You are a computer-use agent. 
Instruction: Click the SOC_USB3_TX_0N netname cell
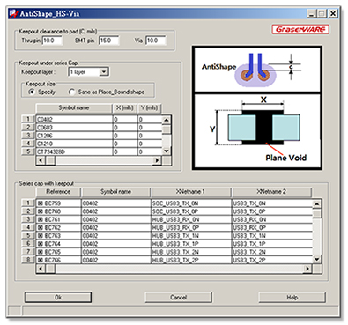[x=191, y=203]
